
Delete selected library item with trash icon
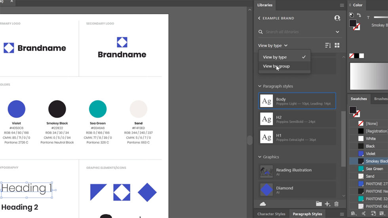(x=336, y=204)
